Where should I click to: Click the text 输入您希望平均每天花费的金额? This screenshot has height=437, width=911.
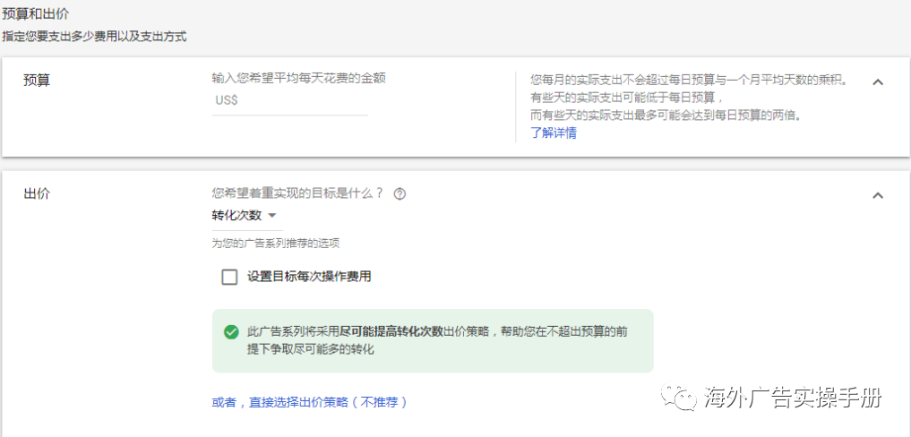(299, 78)
